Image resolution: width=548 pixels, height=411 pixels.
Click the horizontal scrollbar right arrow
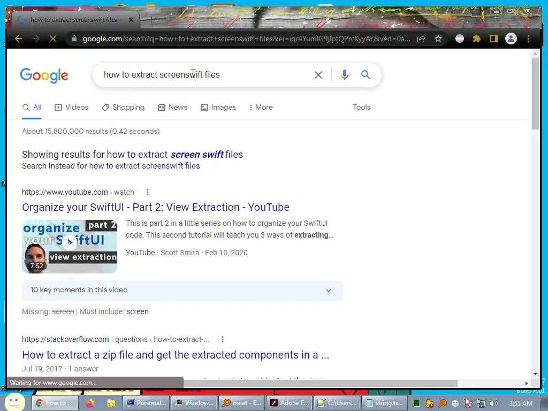(527, 383)
